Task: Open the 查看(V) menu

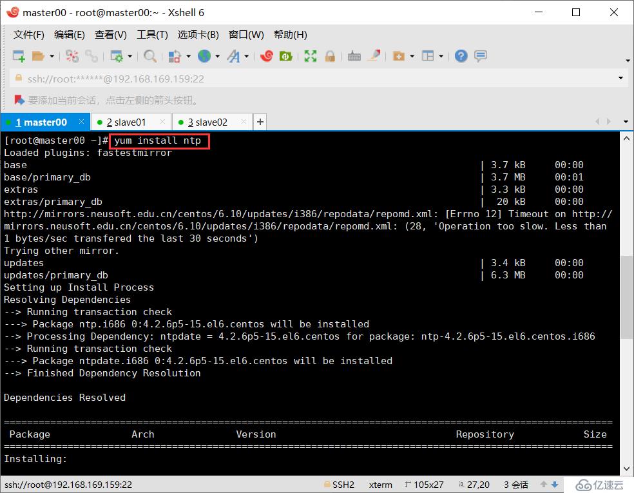Action: (x=110, y=35)
